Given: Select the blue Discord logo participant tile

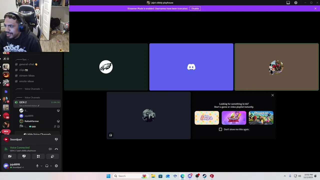Looking at the screenshot, I should point(191,67).
